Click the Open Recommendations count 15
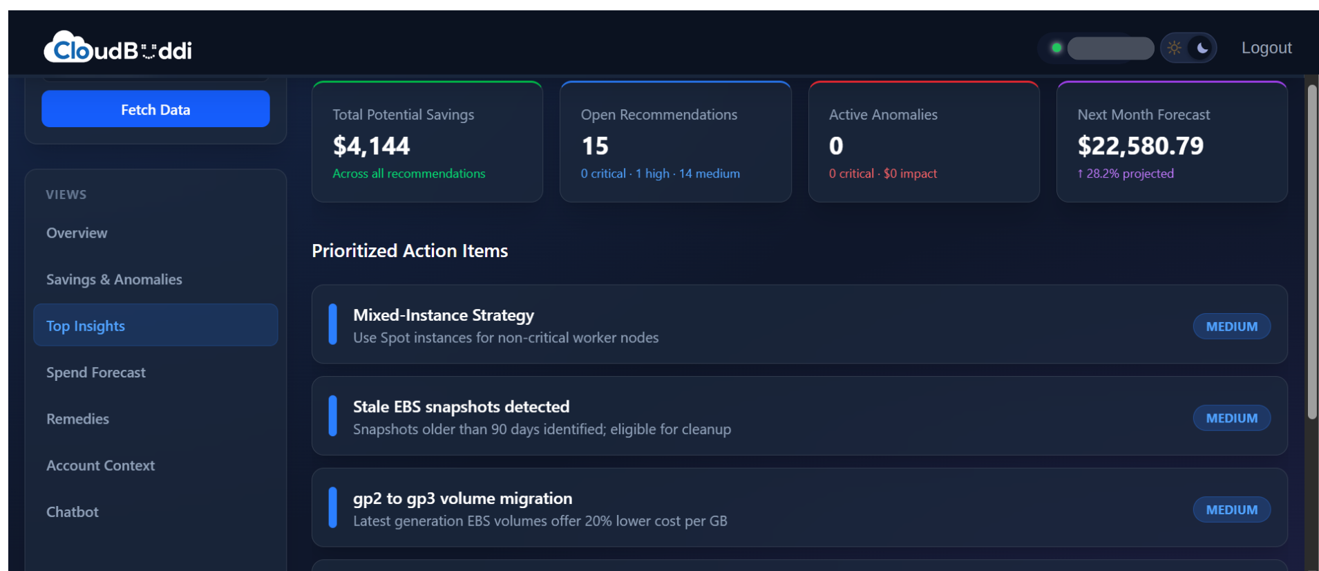Screen dimensions: 1319x571 pyautogui.click(x=595, y=146)
